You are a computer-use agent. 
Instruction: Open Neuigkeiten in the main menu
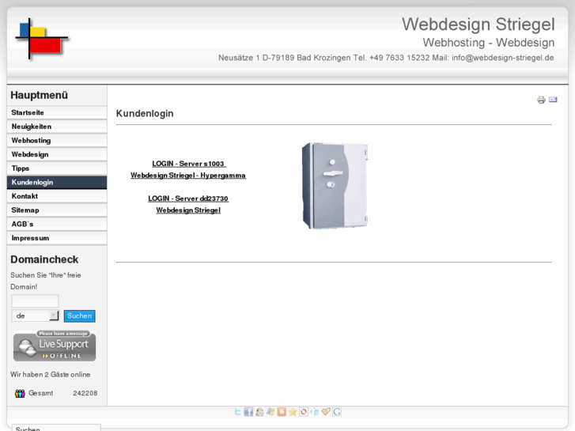[x=57, y=127]
